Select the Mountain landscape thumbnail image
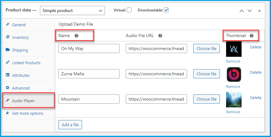 pos(234,100)
